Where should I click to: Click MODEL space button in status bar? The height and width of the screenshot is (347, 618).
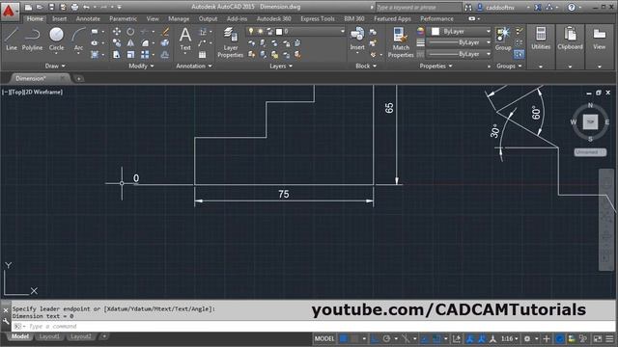(x=324, y=338)
